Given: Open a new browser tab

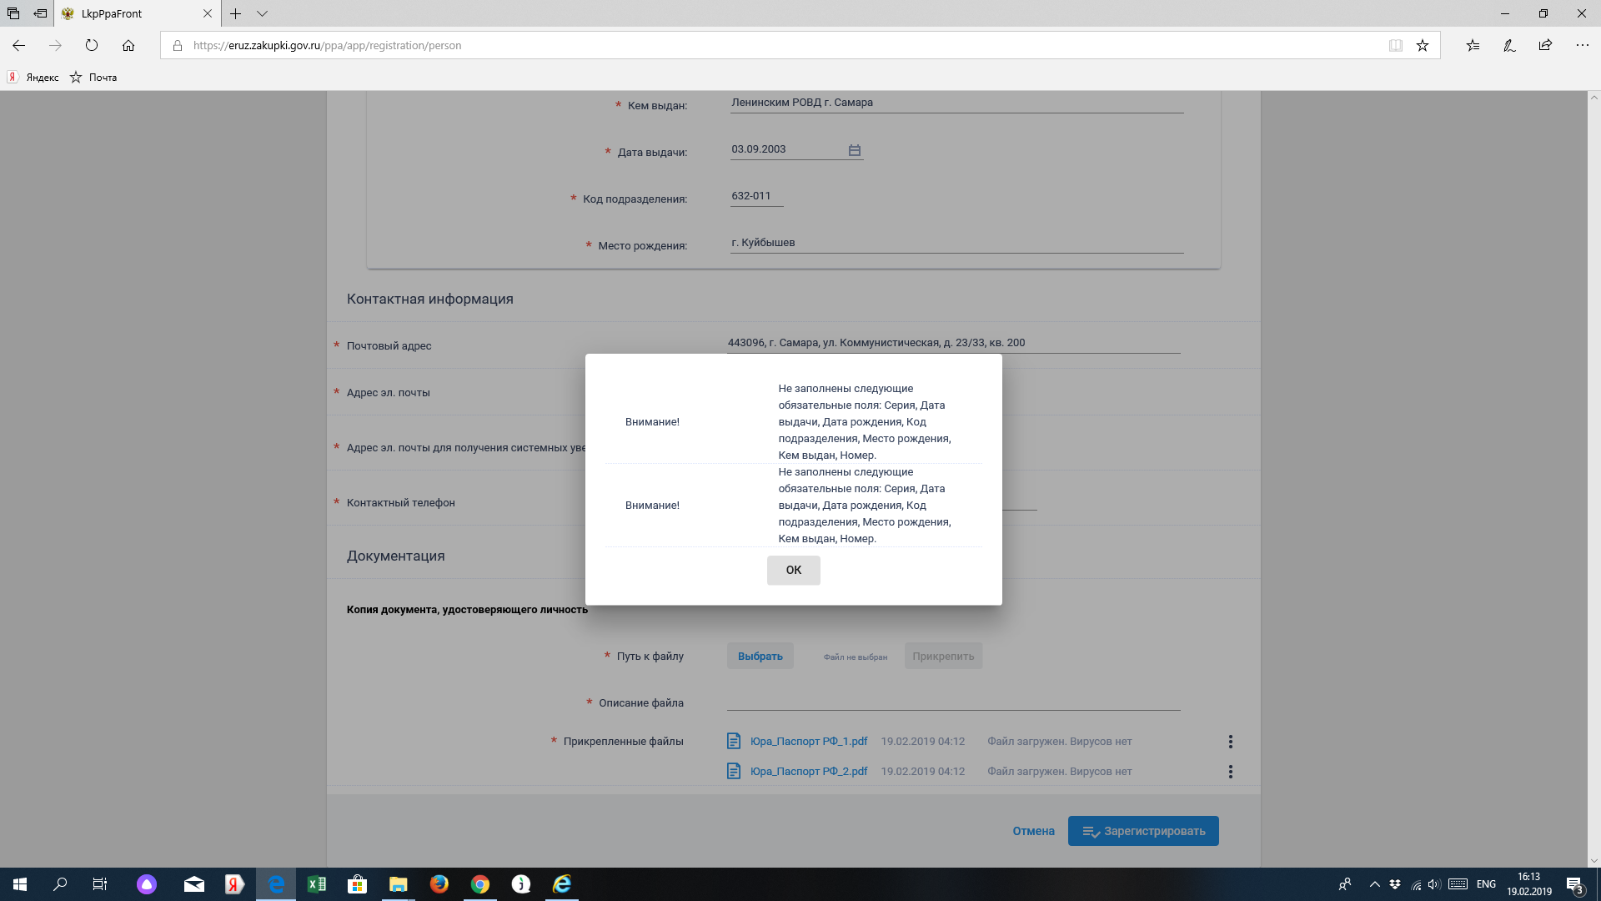Looking at the screenshot, I should coord(236,14).
